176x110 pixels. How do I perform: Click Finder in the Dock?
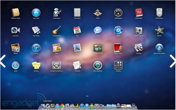[x=43, y=106]
